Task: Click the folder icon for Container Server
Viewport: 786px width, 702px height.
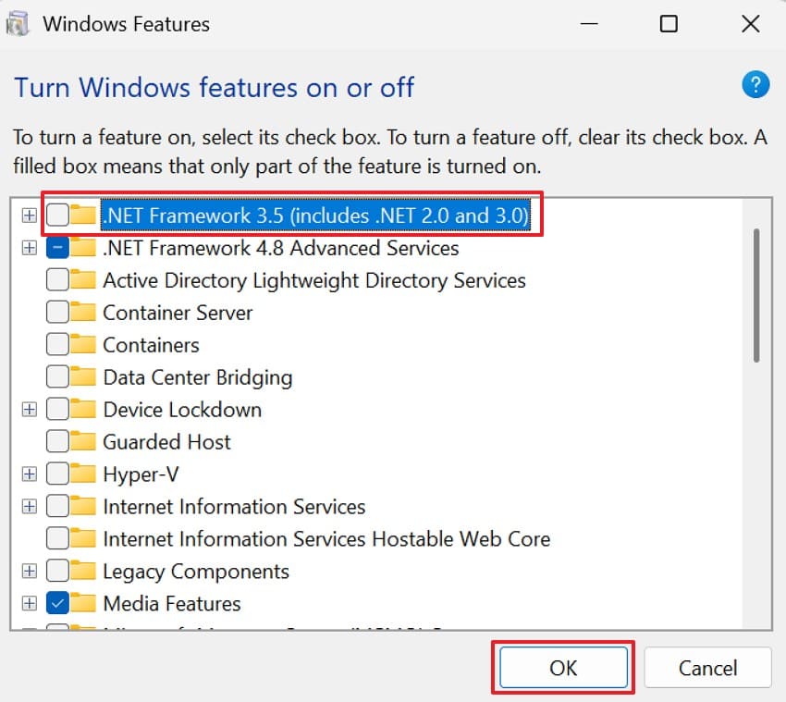Action: [81, 313]
